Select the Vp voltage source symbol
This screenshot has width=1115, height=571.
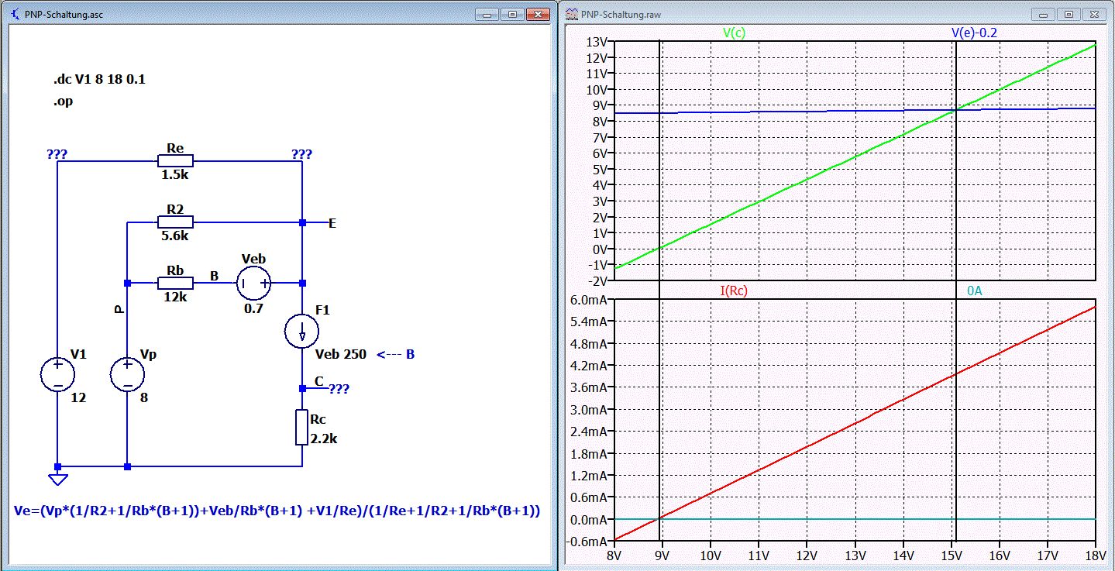[x=127, y=375]
